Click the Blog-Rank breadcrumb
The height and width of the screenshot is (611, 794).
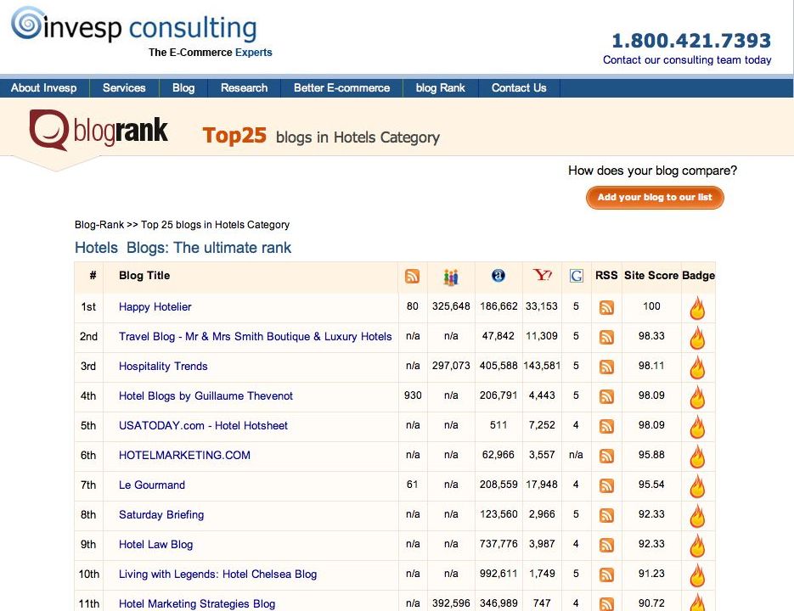click(x=99, y=225)
